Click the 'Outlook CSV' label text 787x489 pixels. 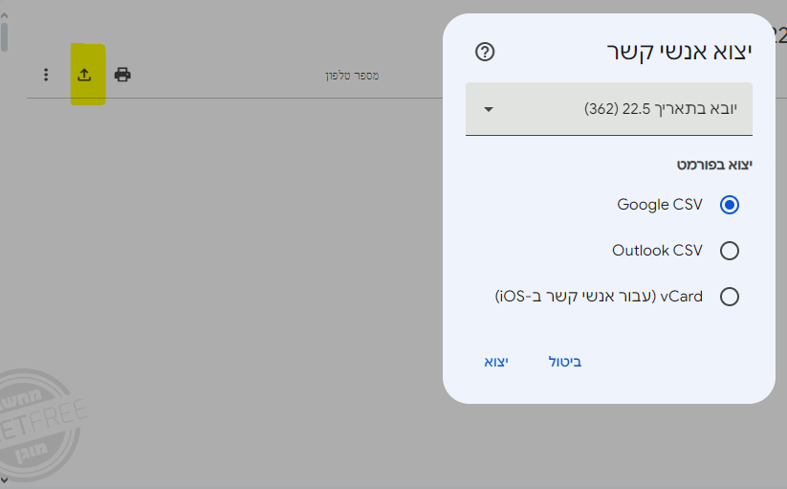[x=657, y=251]
